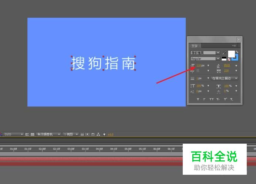Screen dimensions: 256x184
Task: Toggle Small Caps text style
Action: [218, 99]
